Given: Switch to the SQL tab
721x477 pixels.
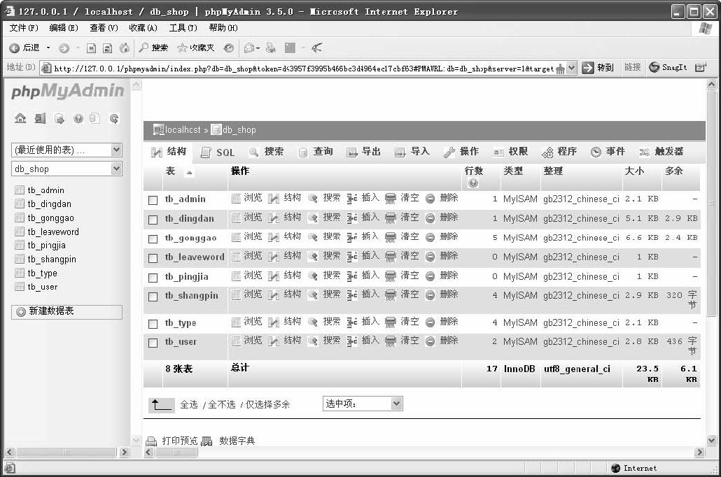Looking at the screenshot, I should pyautogui.click(x=218, y=152).
